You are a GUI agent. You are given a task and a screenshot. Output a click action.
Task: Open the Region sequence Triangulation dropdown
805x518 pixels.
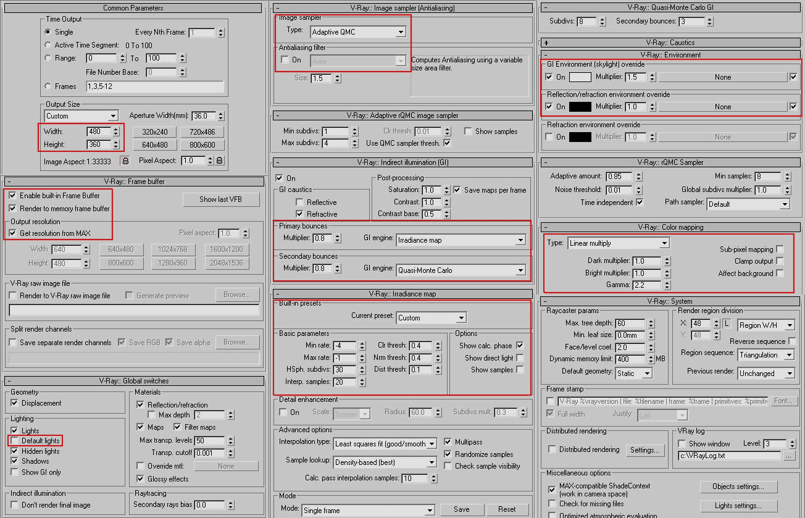pyautogui.click(x=766, y=355)
